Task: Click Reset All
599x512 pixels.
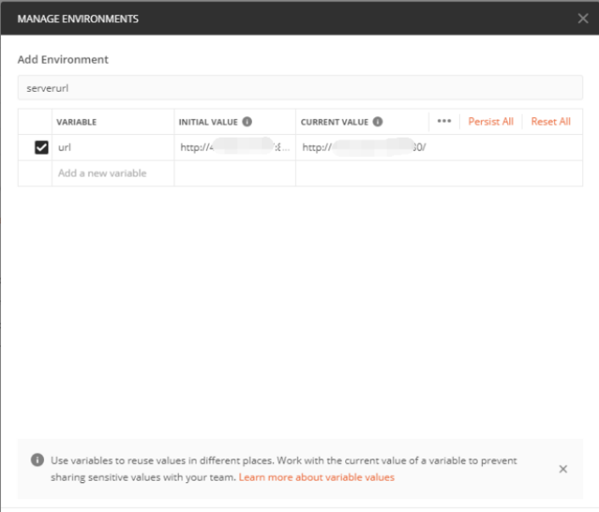Action: [551, 121]
